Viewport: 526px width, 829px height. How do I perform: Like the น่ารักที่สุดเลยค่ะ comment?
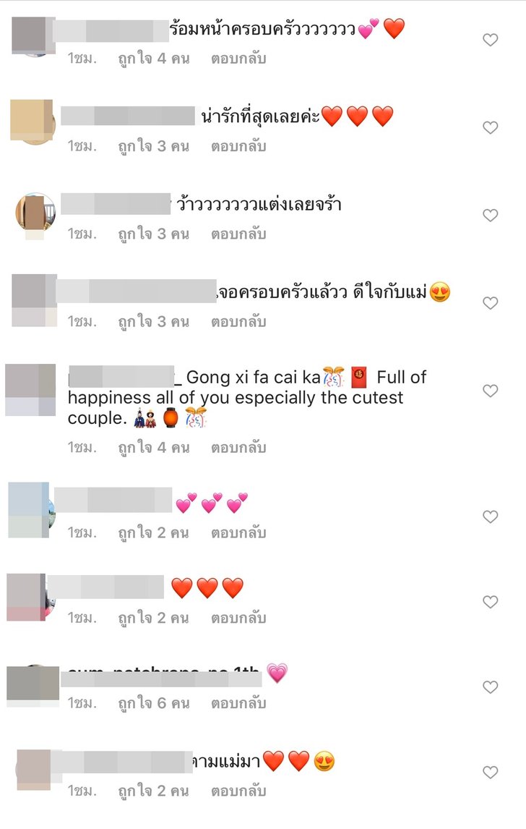[x=490, y=127]
